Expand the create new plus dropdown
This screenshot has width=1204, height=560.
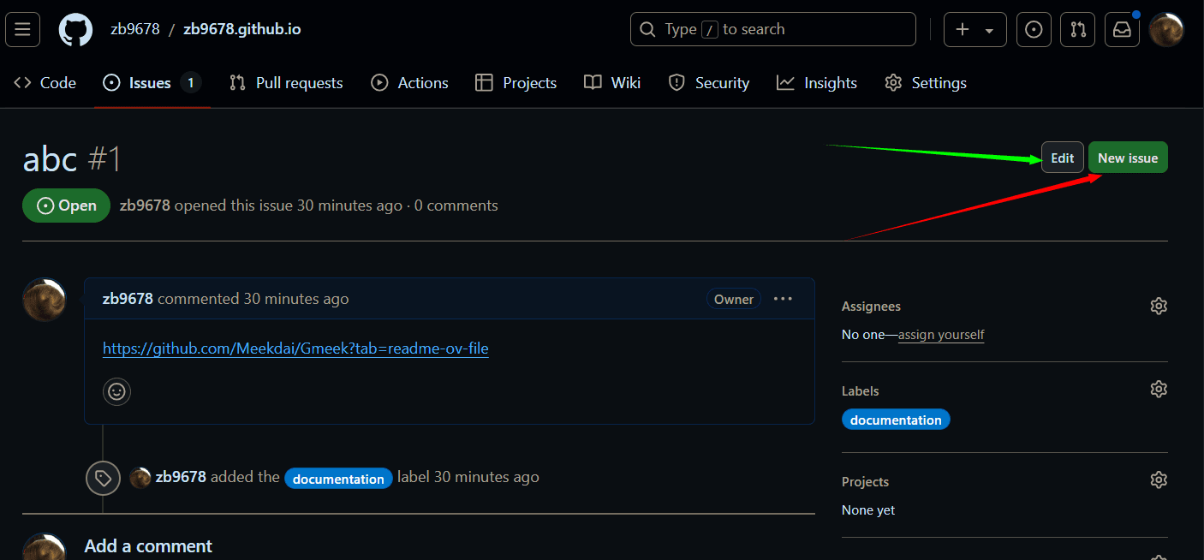(975, 30)
